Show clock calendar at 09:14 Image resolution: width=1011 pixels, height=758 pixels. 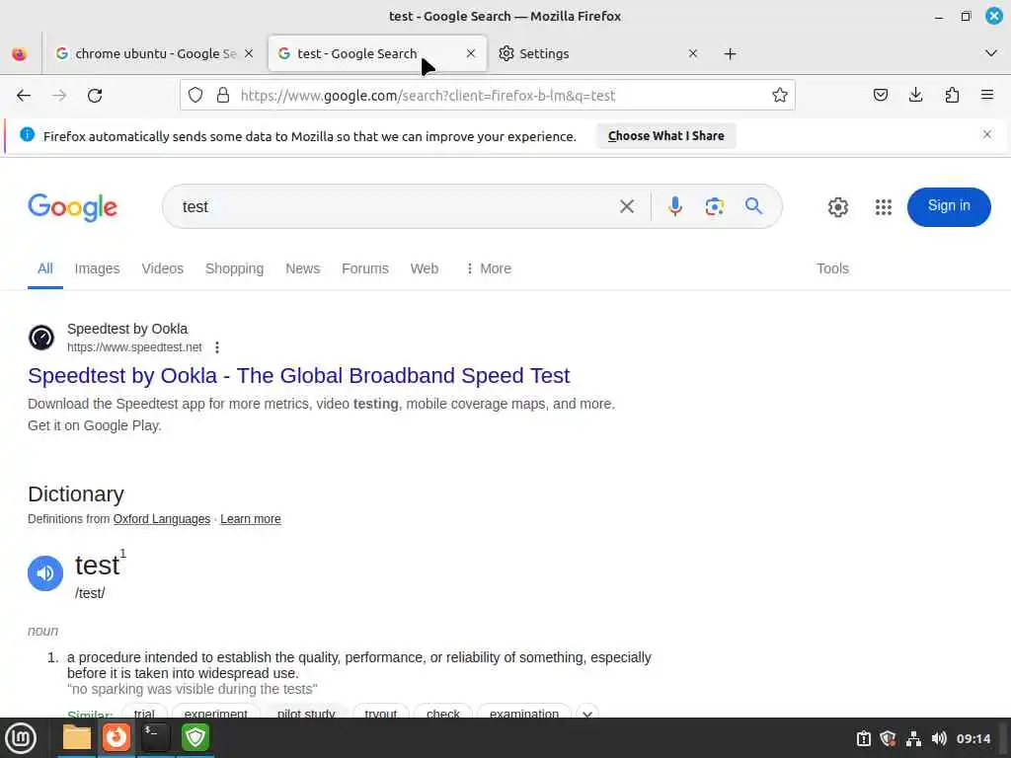pyautogui.click(x=972, y=738)
